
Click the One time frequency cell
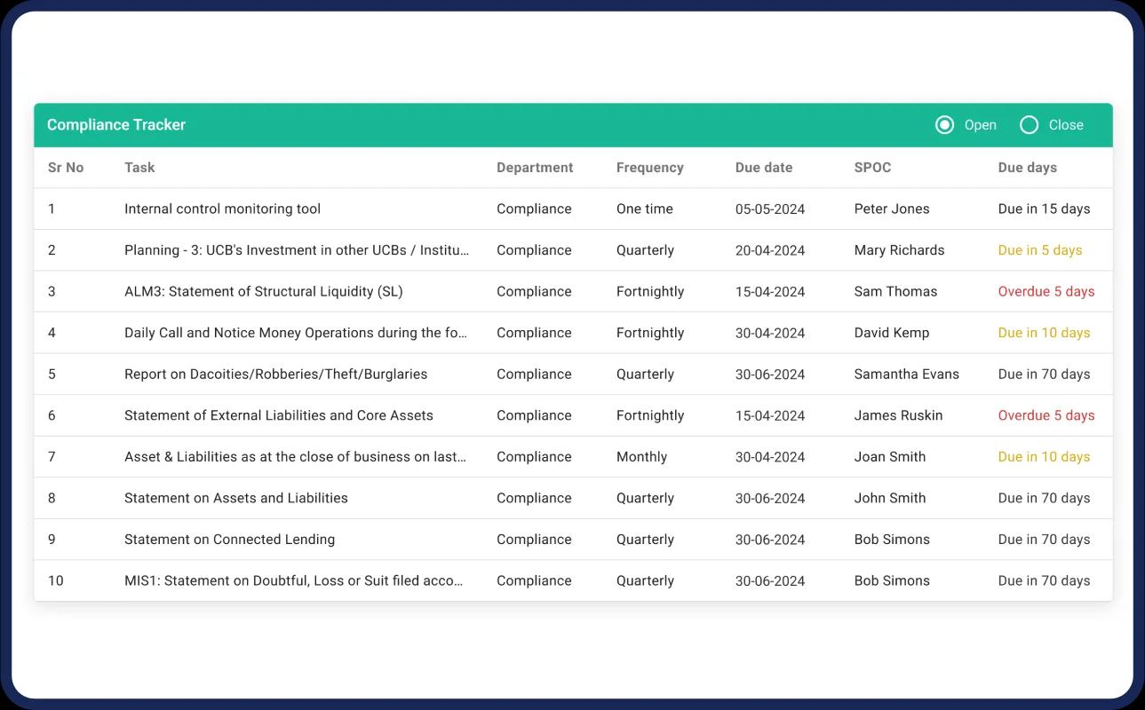click(645, 209)
